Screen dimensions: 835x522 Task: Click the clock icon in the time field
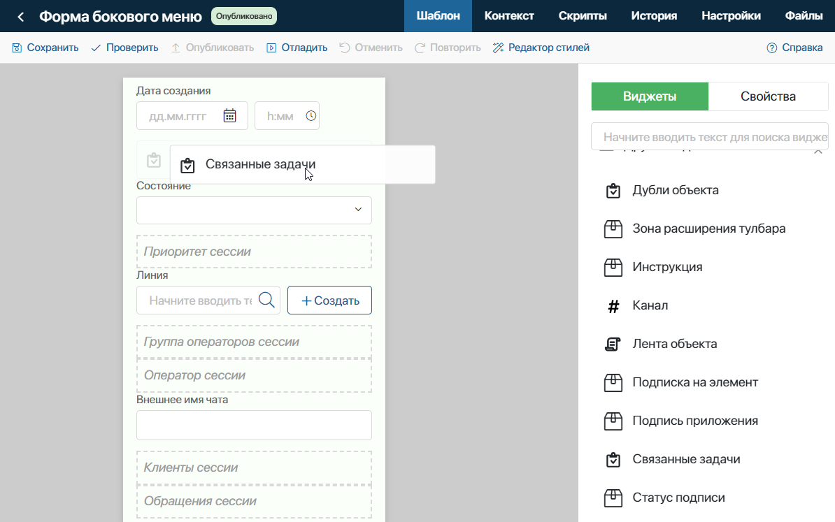(x=311, y=115)
